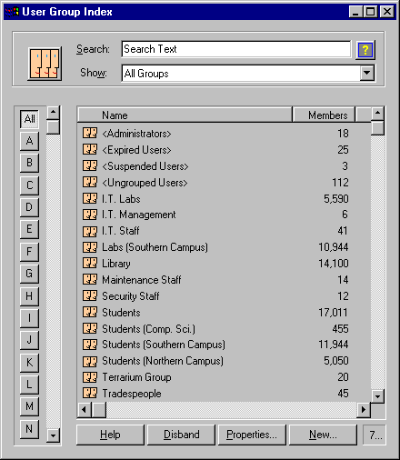Select the Administrators group icon
The width and height of the screenshot is (400, 460).
click(90, 133)
